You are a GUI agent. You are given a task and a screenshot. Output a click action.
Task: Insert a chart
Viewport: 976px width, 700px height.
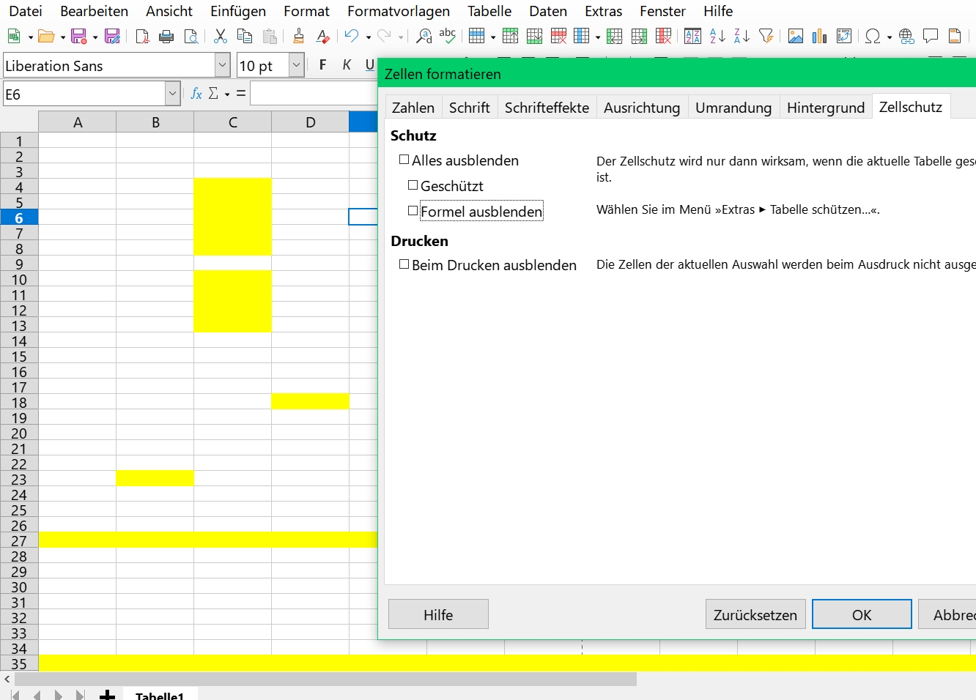coord(820,36)
